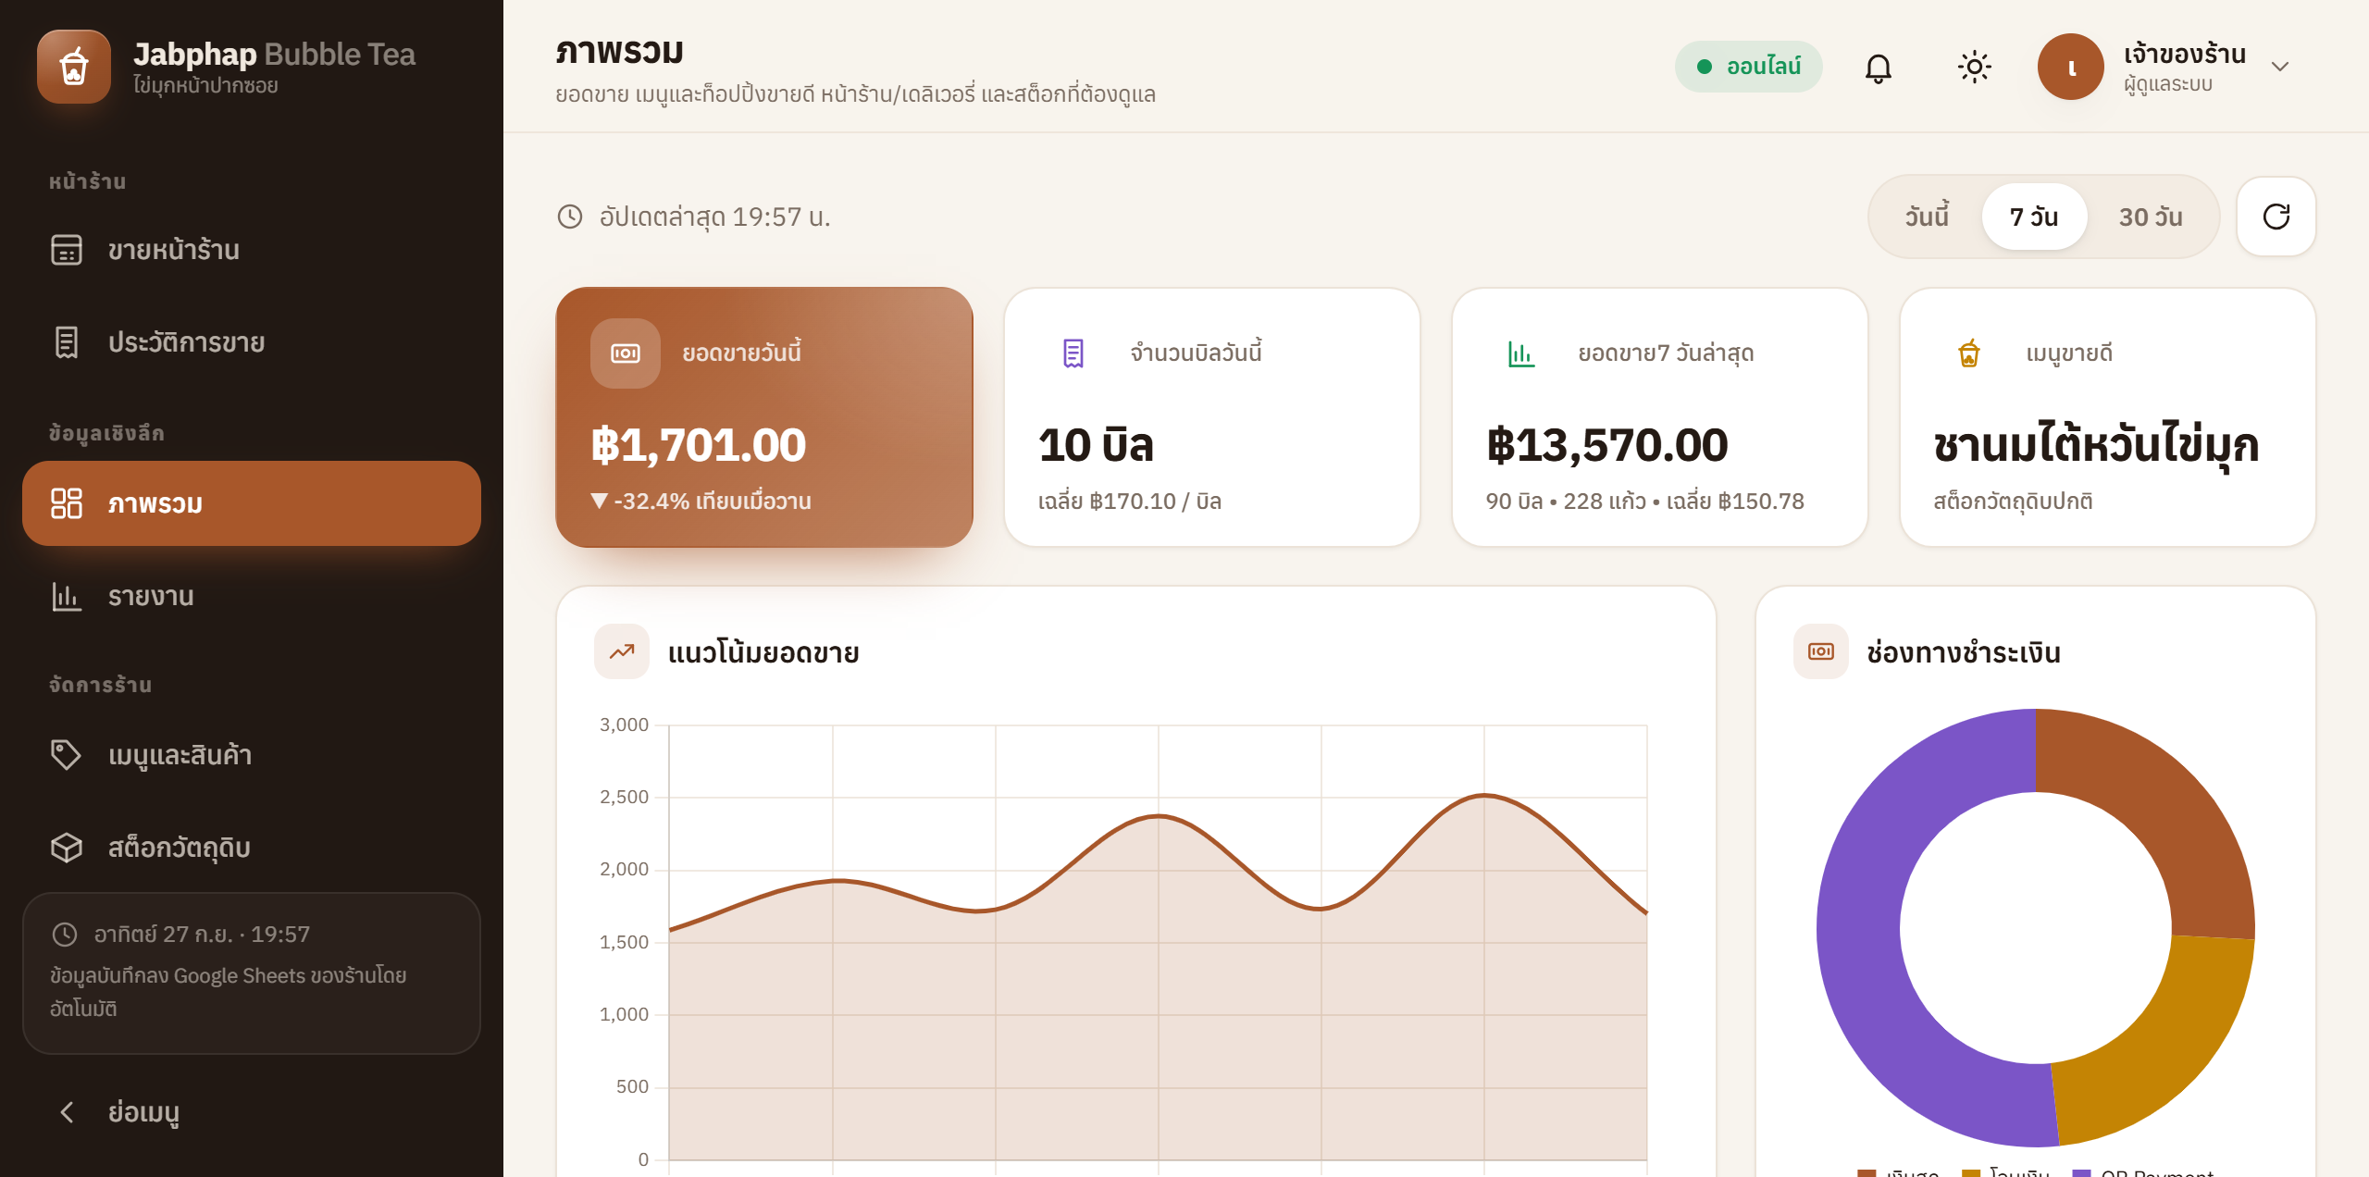Click bubble tea cup icon on best-seller card

pyautogui.click(x=1969, y=353)
